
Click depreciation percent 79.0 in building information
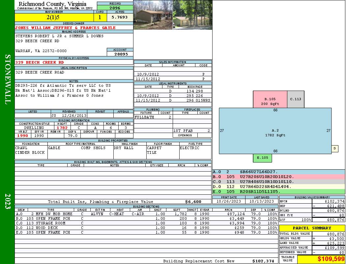72,136
